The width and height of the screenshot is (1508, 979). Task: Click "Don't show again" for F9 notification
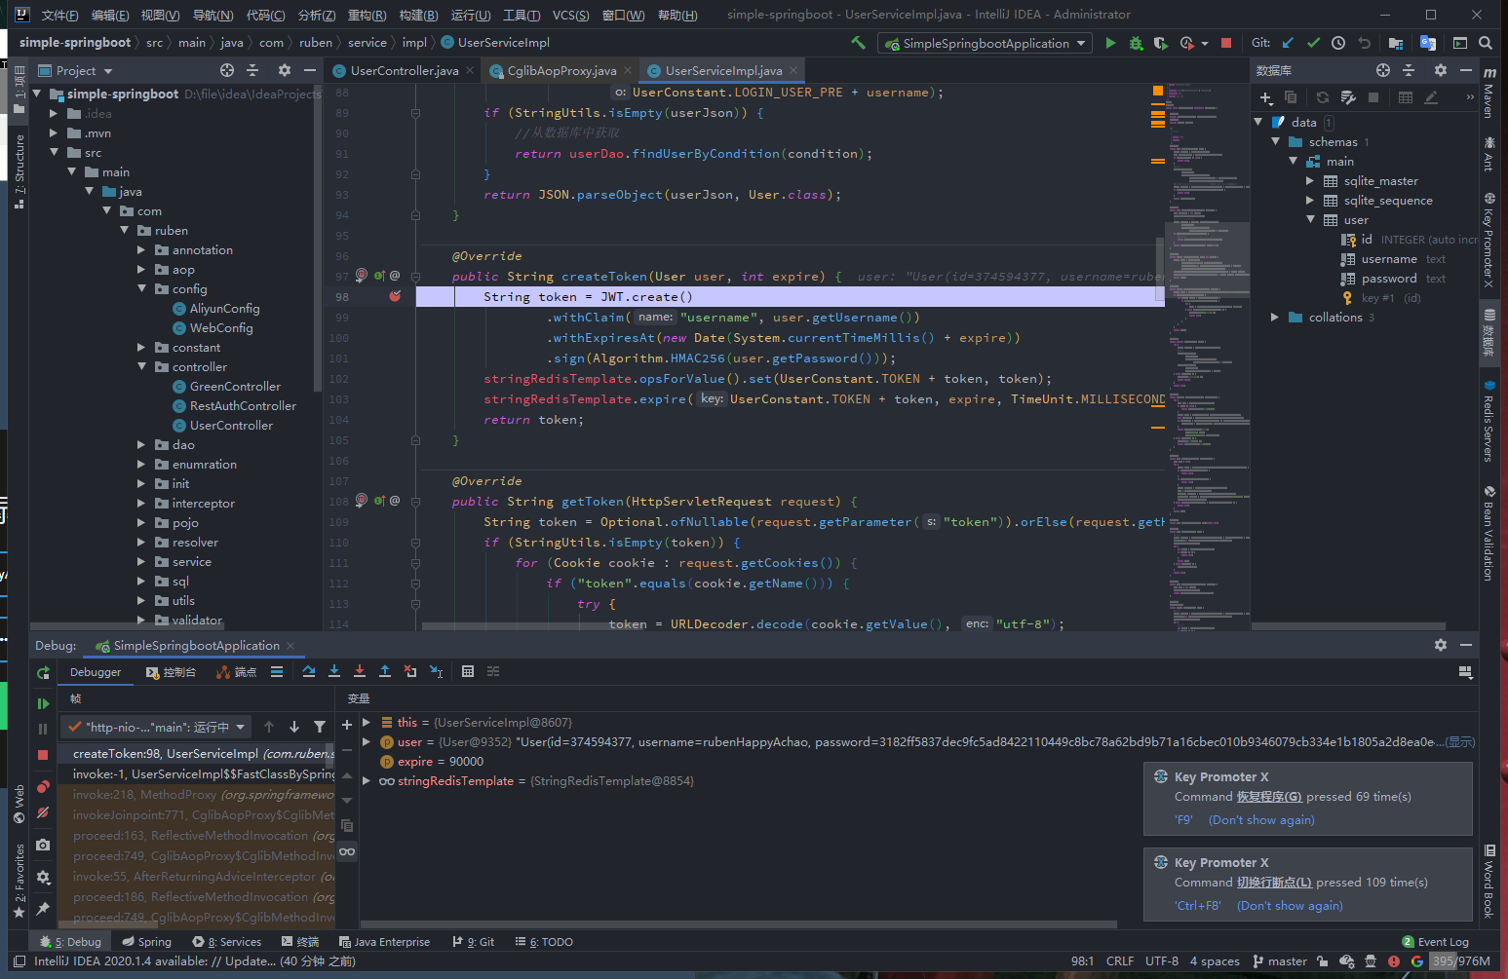(x=1261, y=820)
